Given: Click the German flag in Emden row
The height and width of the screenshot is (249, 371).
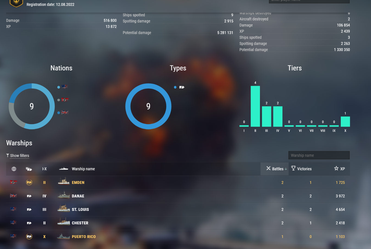Looking at the screenshot, I should [x=14, y=182].
